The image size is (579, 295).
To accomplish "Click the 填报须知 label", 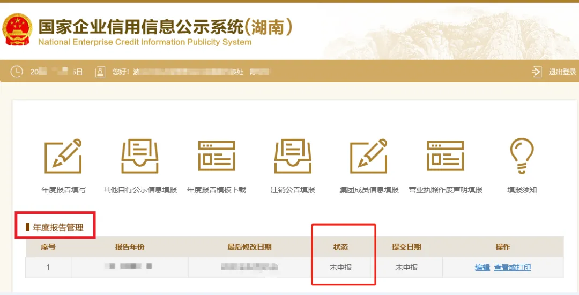I will pyautogui.click(x=522, y=190).
